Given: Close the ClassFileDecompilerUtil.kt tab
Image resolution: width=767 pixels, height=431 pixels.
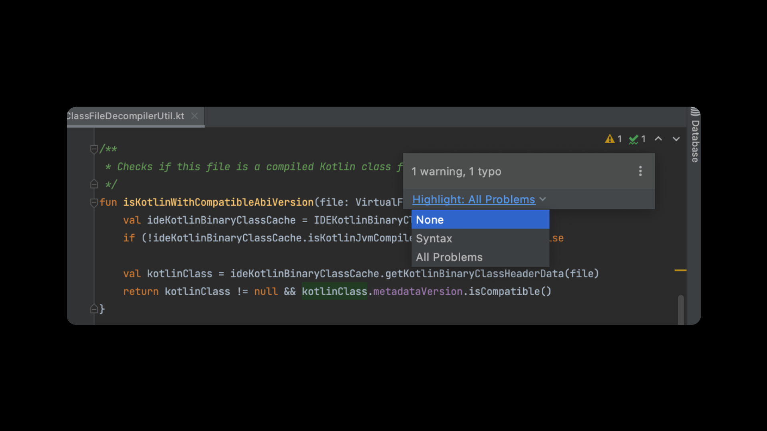Looking at the screenshot, I should pyautogui.click(x=195, y=116).
